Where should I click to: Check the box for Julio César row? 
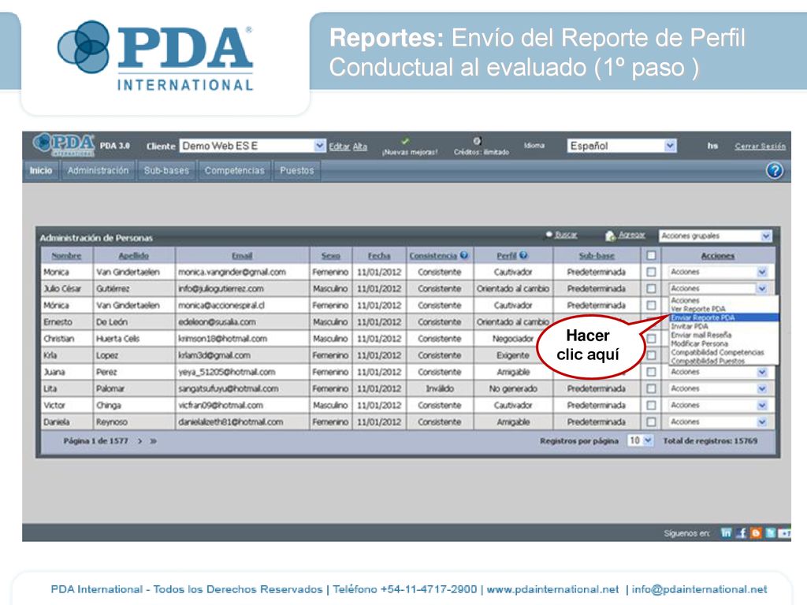click(x=651, y=288)
